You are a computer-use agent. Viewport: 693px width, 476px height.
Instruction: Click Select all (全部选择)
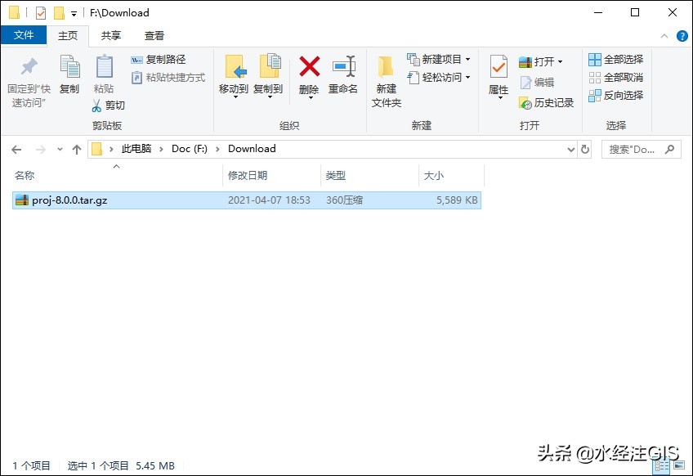coord(615,59)
